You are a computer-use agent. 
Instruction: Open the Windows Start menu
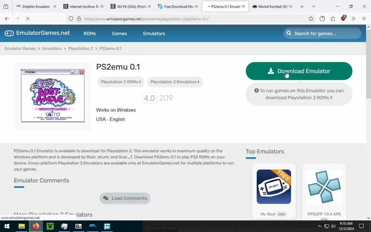click(7, 226)
